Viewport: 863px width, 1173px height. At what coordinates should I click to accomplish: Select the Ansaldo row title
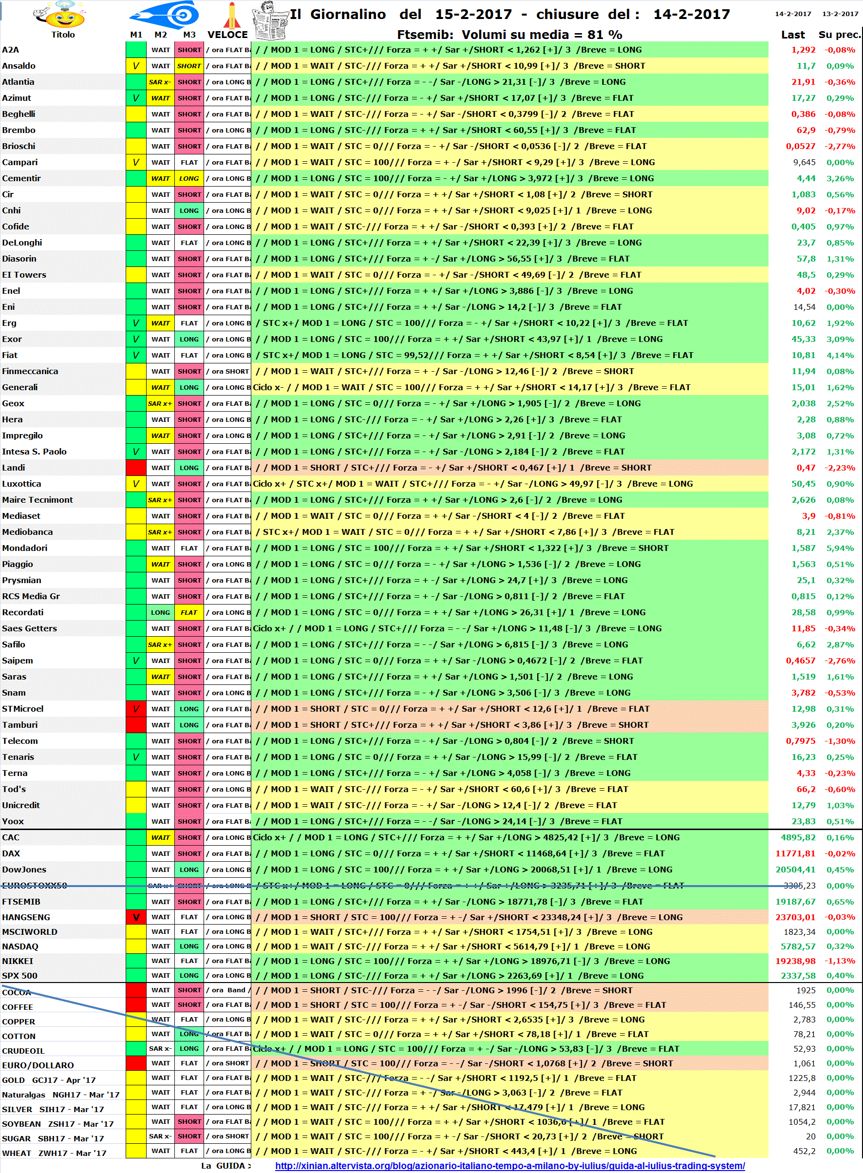coord(19,66)
